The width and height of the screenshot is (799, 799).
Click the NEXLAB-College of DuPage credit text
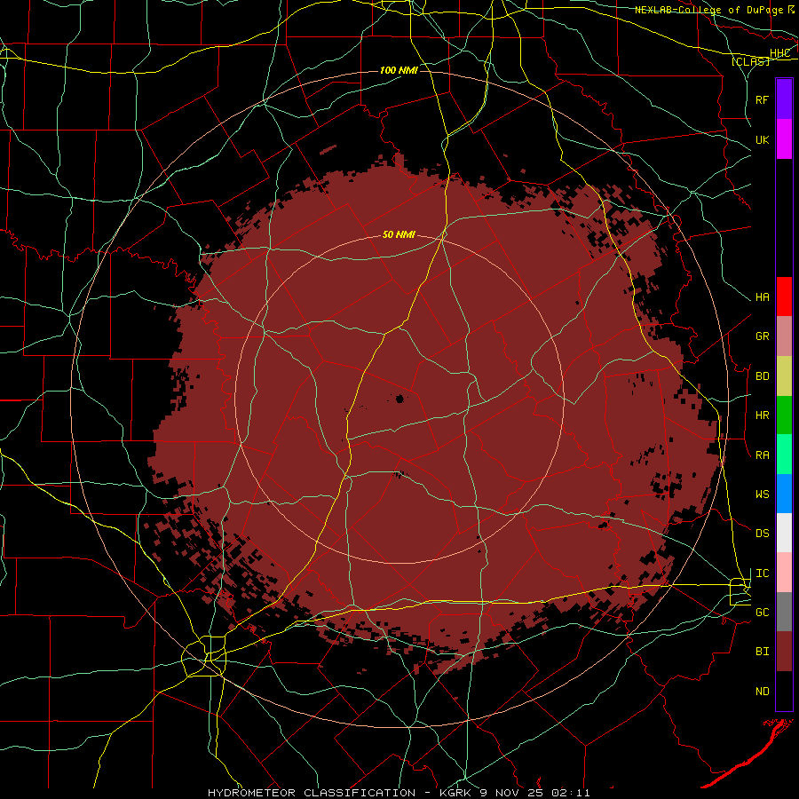coord(708,10)
